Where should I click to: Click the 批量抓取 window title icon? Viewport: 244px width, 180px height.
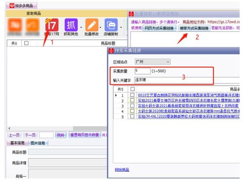pyautogui.click(x=132, y=14)
